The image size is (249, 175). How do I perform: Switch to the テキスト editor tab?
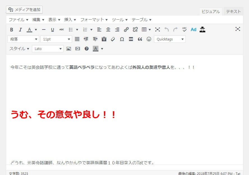pos(233,12)
